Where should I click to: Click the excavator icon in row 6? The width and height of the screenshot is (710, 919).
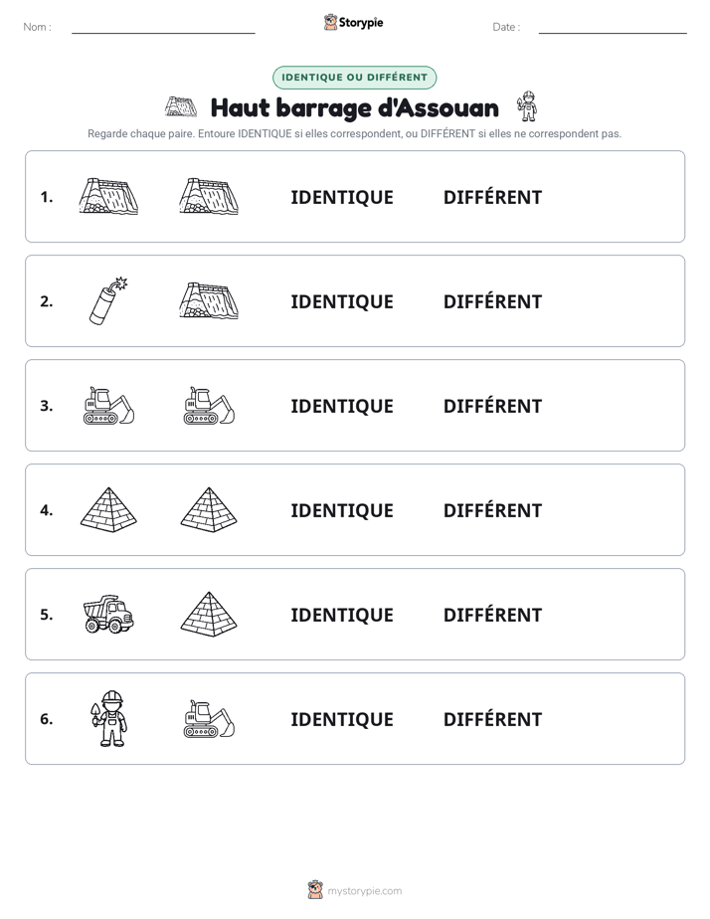coord(209,718)
